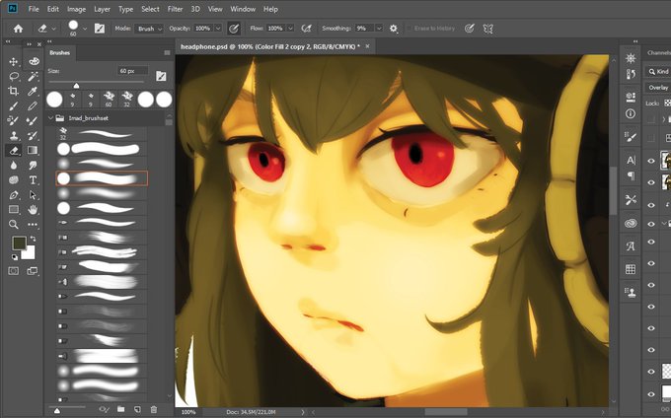Open smoothing options gear icon

click(394, 29)
